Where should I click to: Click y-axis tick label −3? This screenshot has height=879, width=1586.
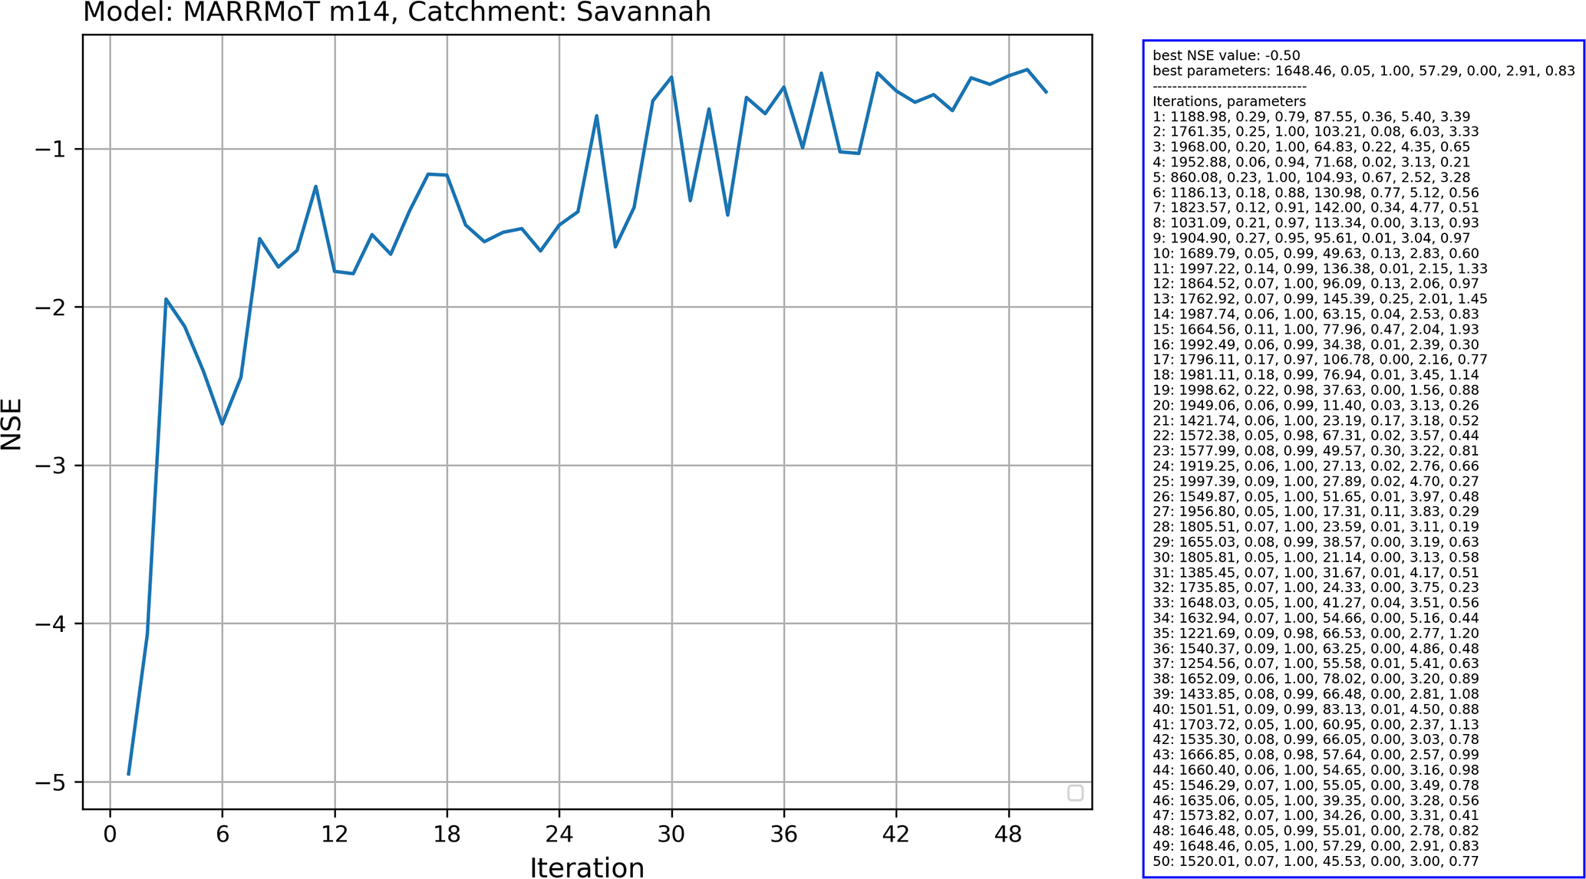pos(51,466)
